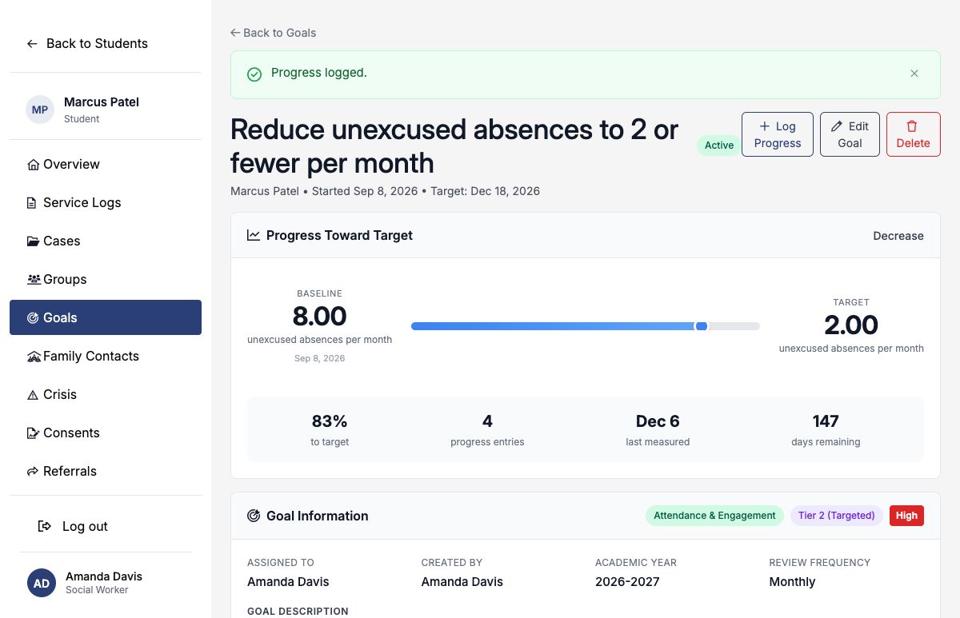This screenshot has height=618, width=960.
Task: Click Amanda Davis under Assigned To
Action: [288, 582]
